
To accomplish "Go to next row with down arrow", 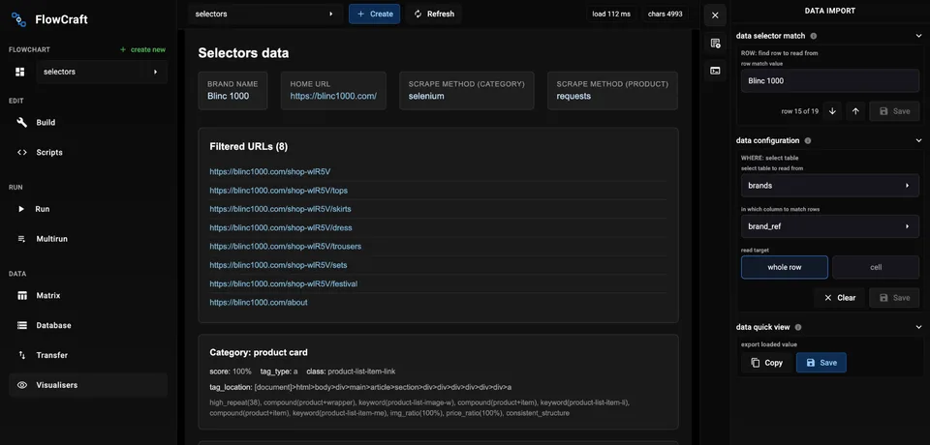I will (832, 111).
